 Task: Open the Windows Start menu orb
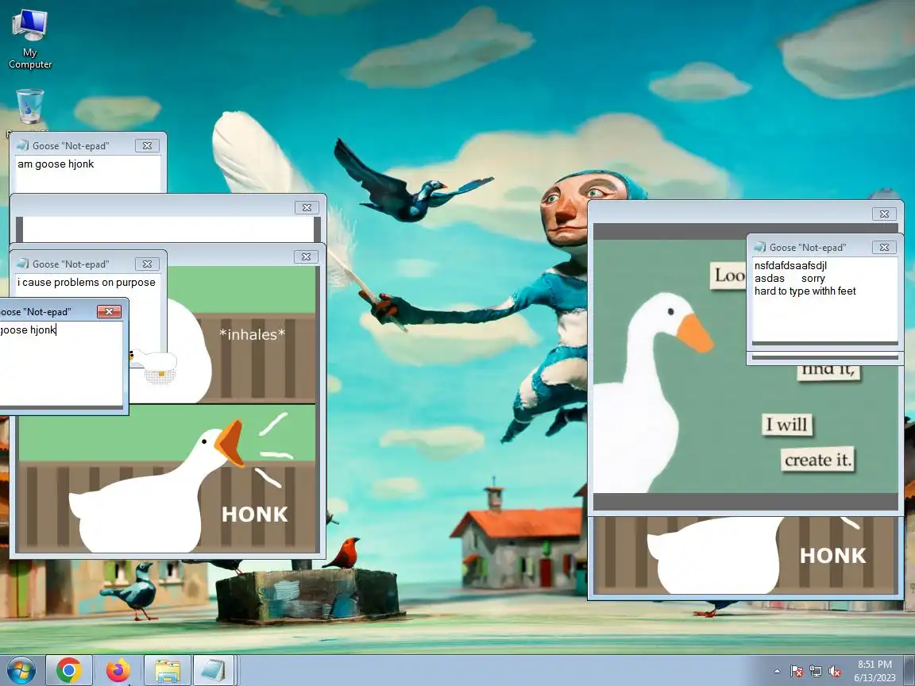pyautogui.click(x=21, y=670)
